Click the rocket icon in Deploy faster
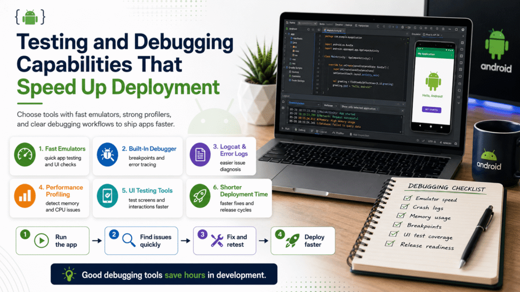520x292 pixels. click(292, 241)
